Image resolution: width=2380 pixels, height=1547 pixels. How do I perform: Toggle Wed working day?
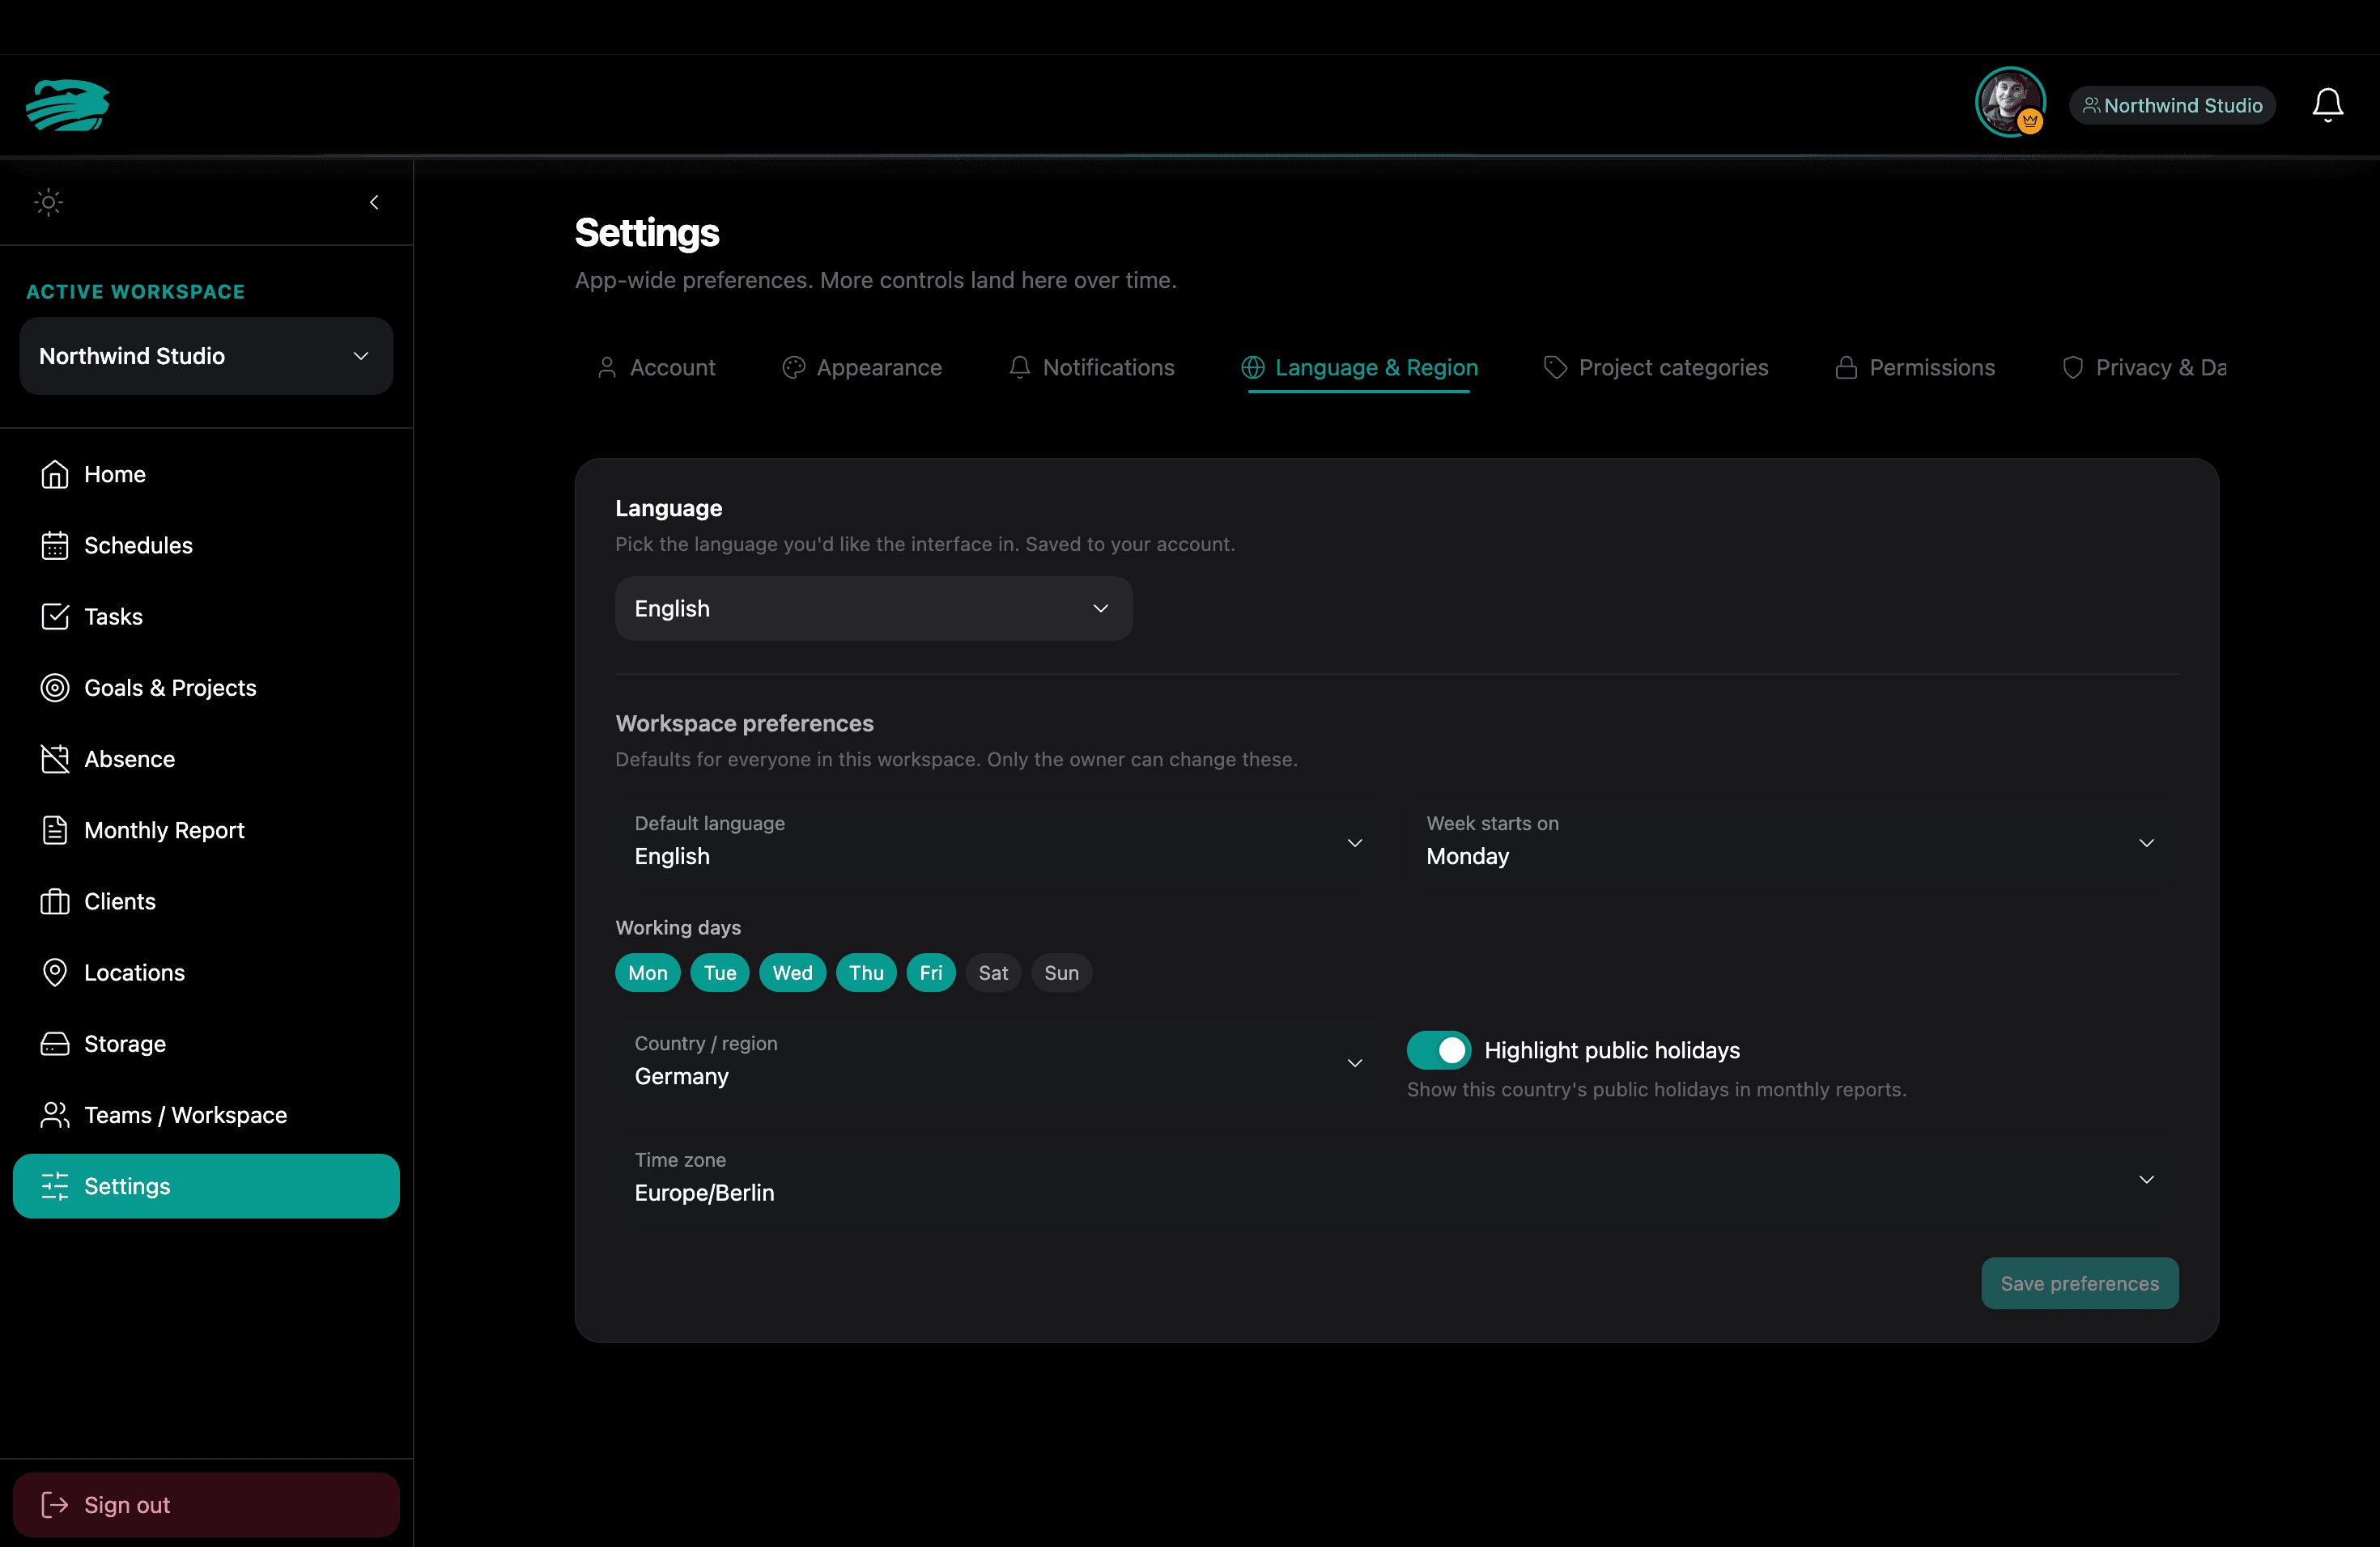point(793,973)
